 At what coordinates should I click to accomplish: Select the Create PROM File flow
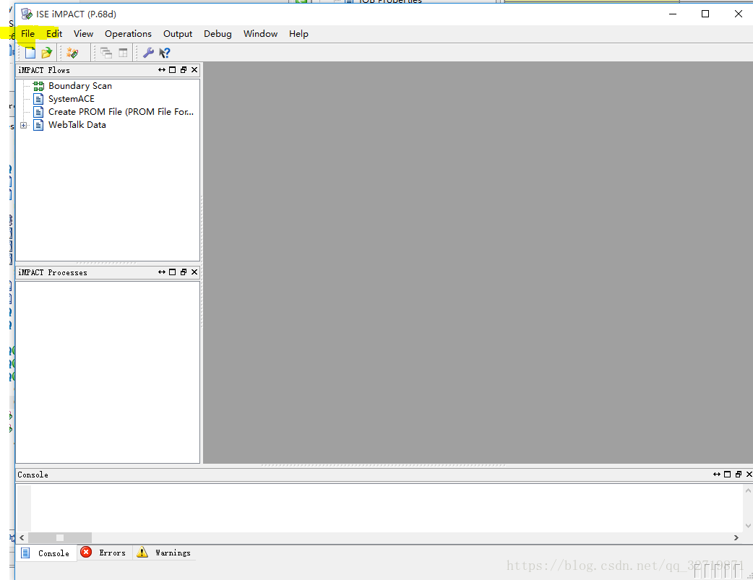121,112
